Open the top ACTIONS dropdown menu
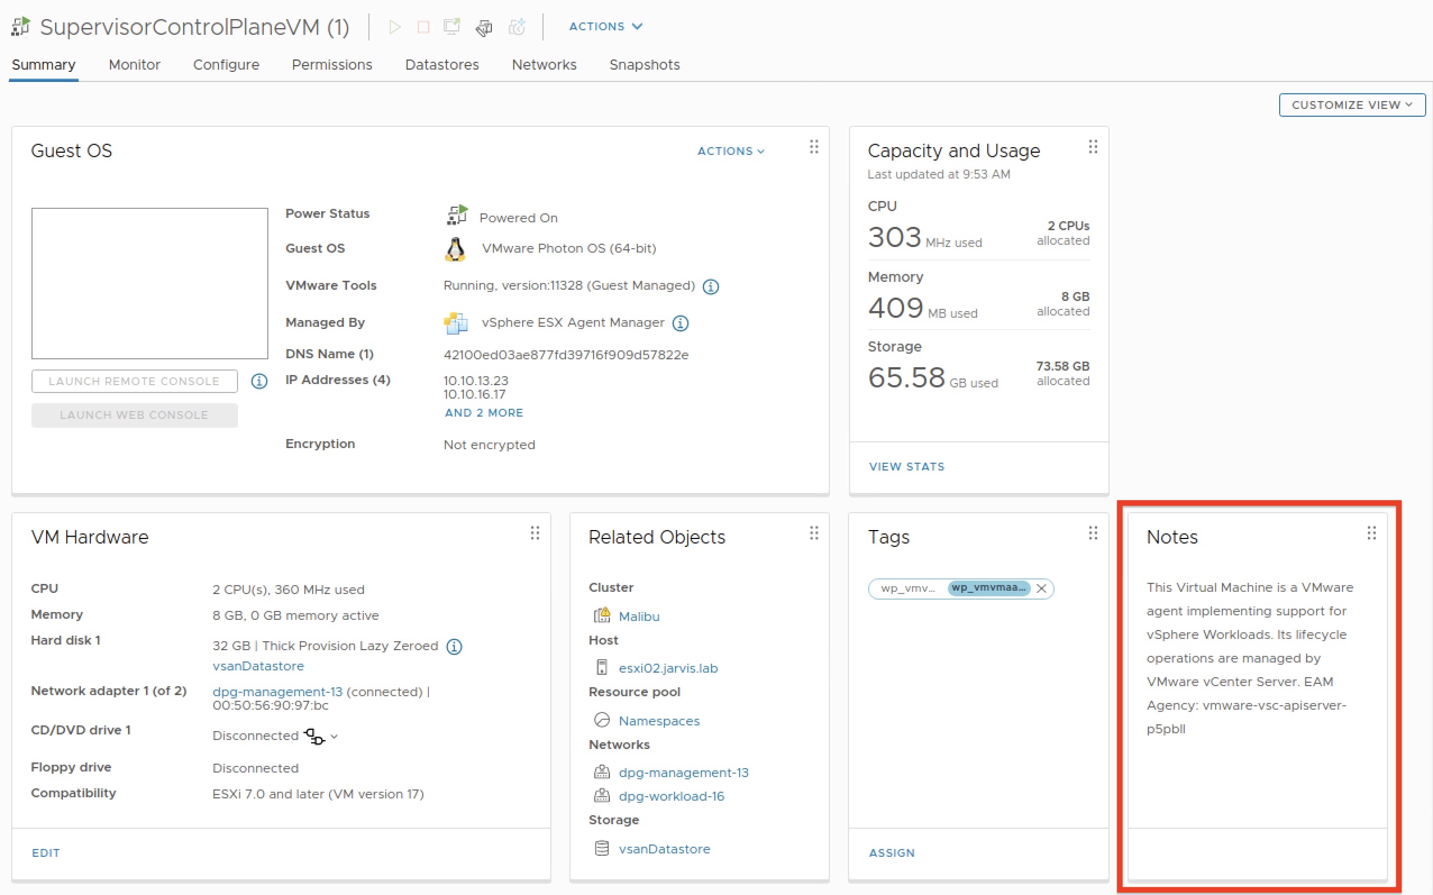1433x895 pixels. coord(605,26)
